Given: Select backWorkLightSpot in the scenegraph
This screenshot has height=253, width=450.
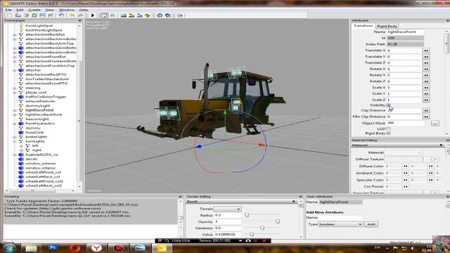Looking at the screenshot, I should click(x=44, y=30).
